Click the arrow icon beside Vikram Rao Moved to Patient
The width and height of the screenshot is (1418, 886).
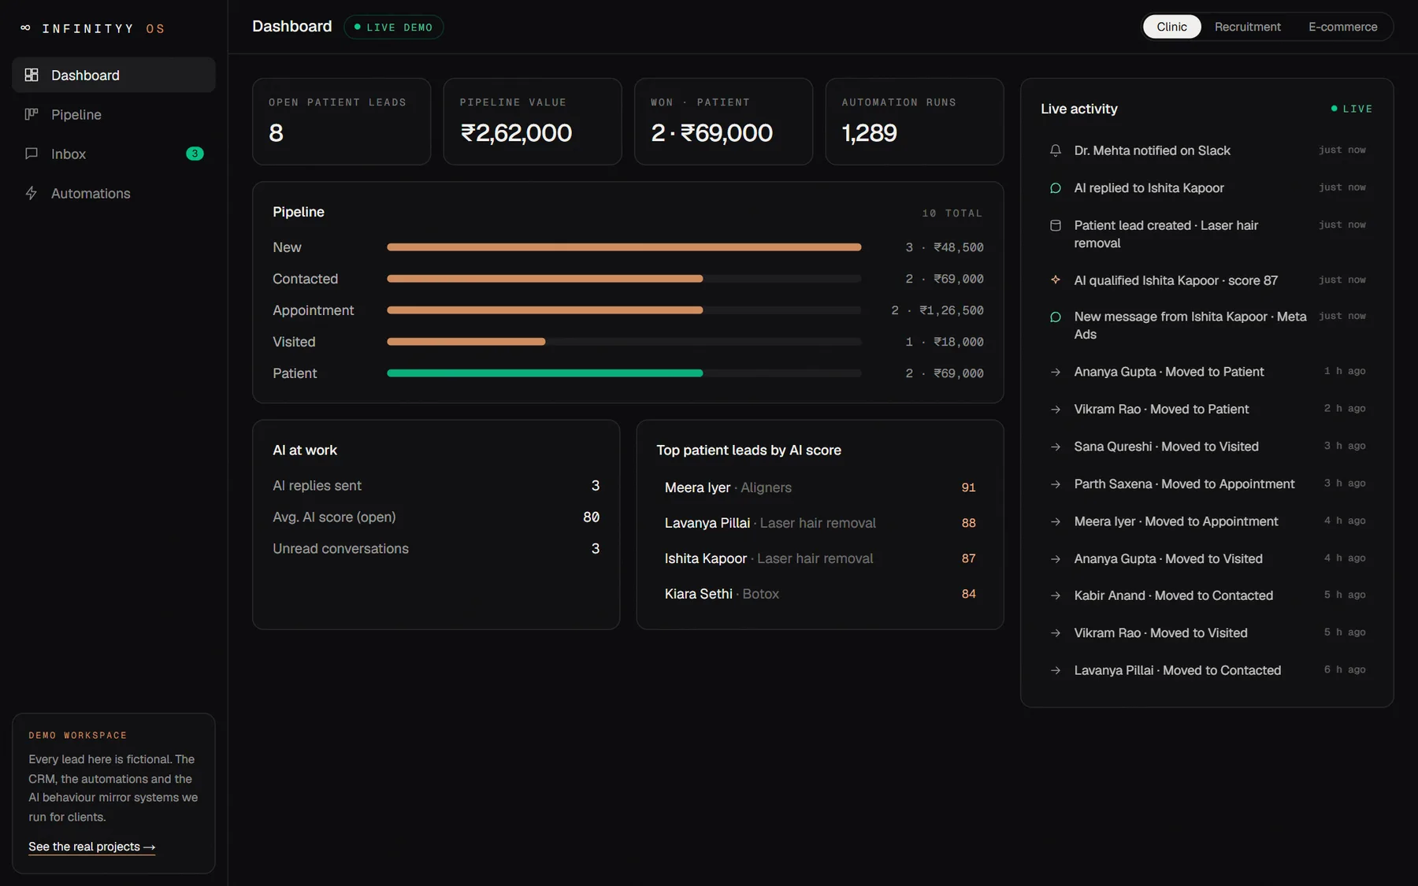coord(1056,410)
